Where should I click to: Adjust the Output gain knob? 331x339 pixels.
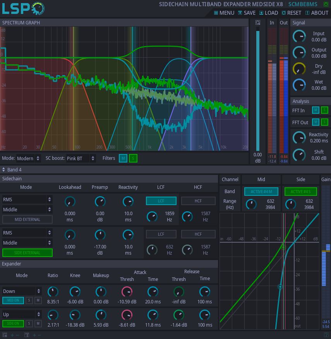coord(299,53)
